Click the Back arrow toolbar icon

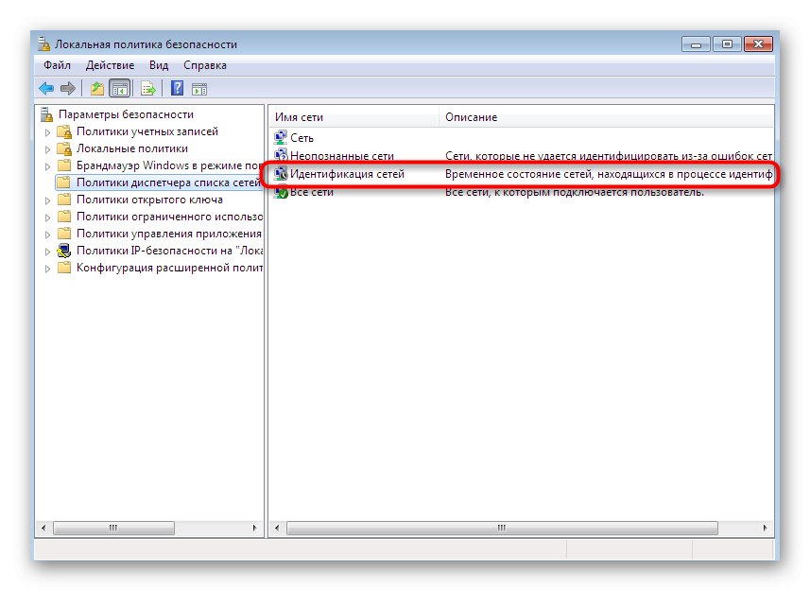click(46, 89)
